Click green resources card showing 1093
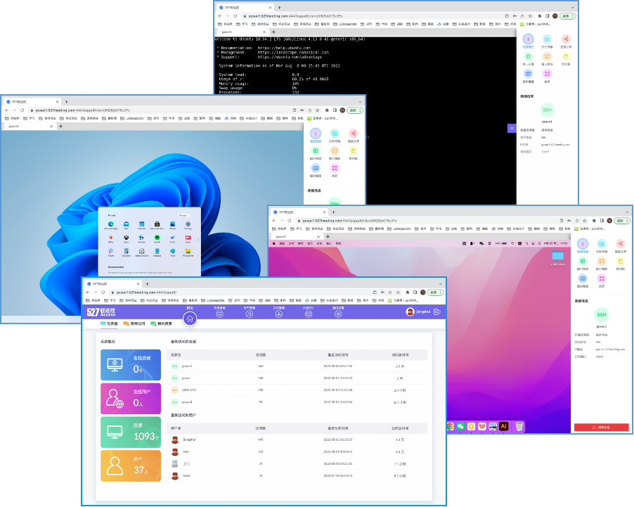 [131, 432]
